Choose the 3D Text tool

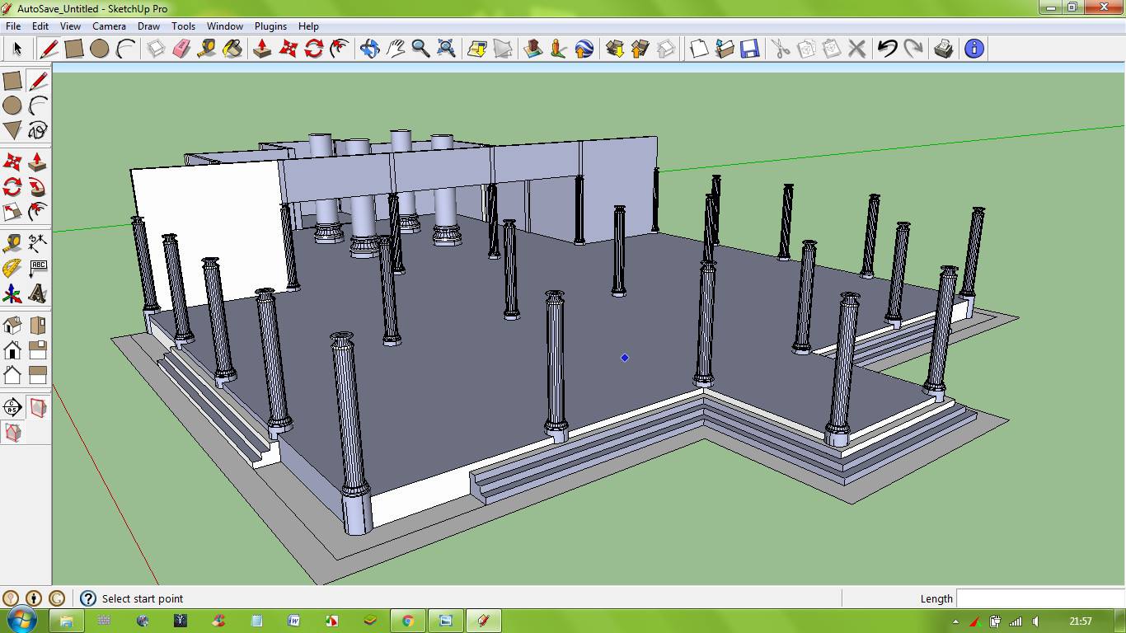point(38,293)
